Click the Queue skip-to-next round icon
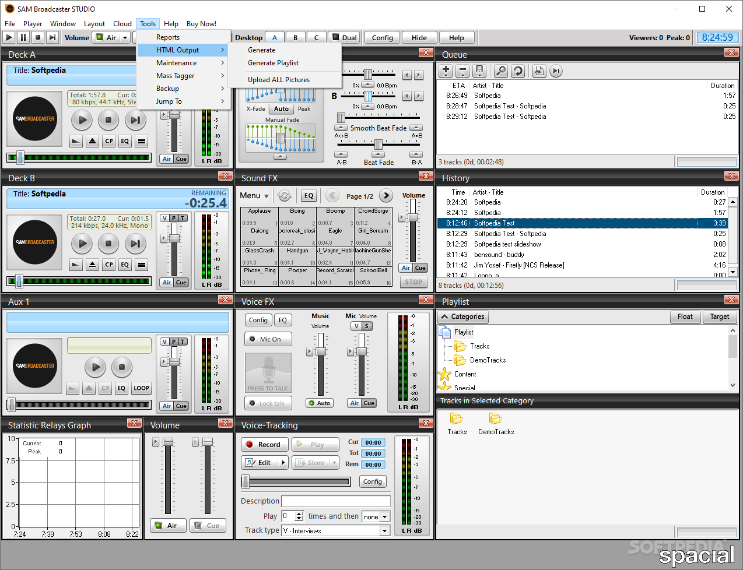The image size is (743, 570). click(x=556, y=71)
